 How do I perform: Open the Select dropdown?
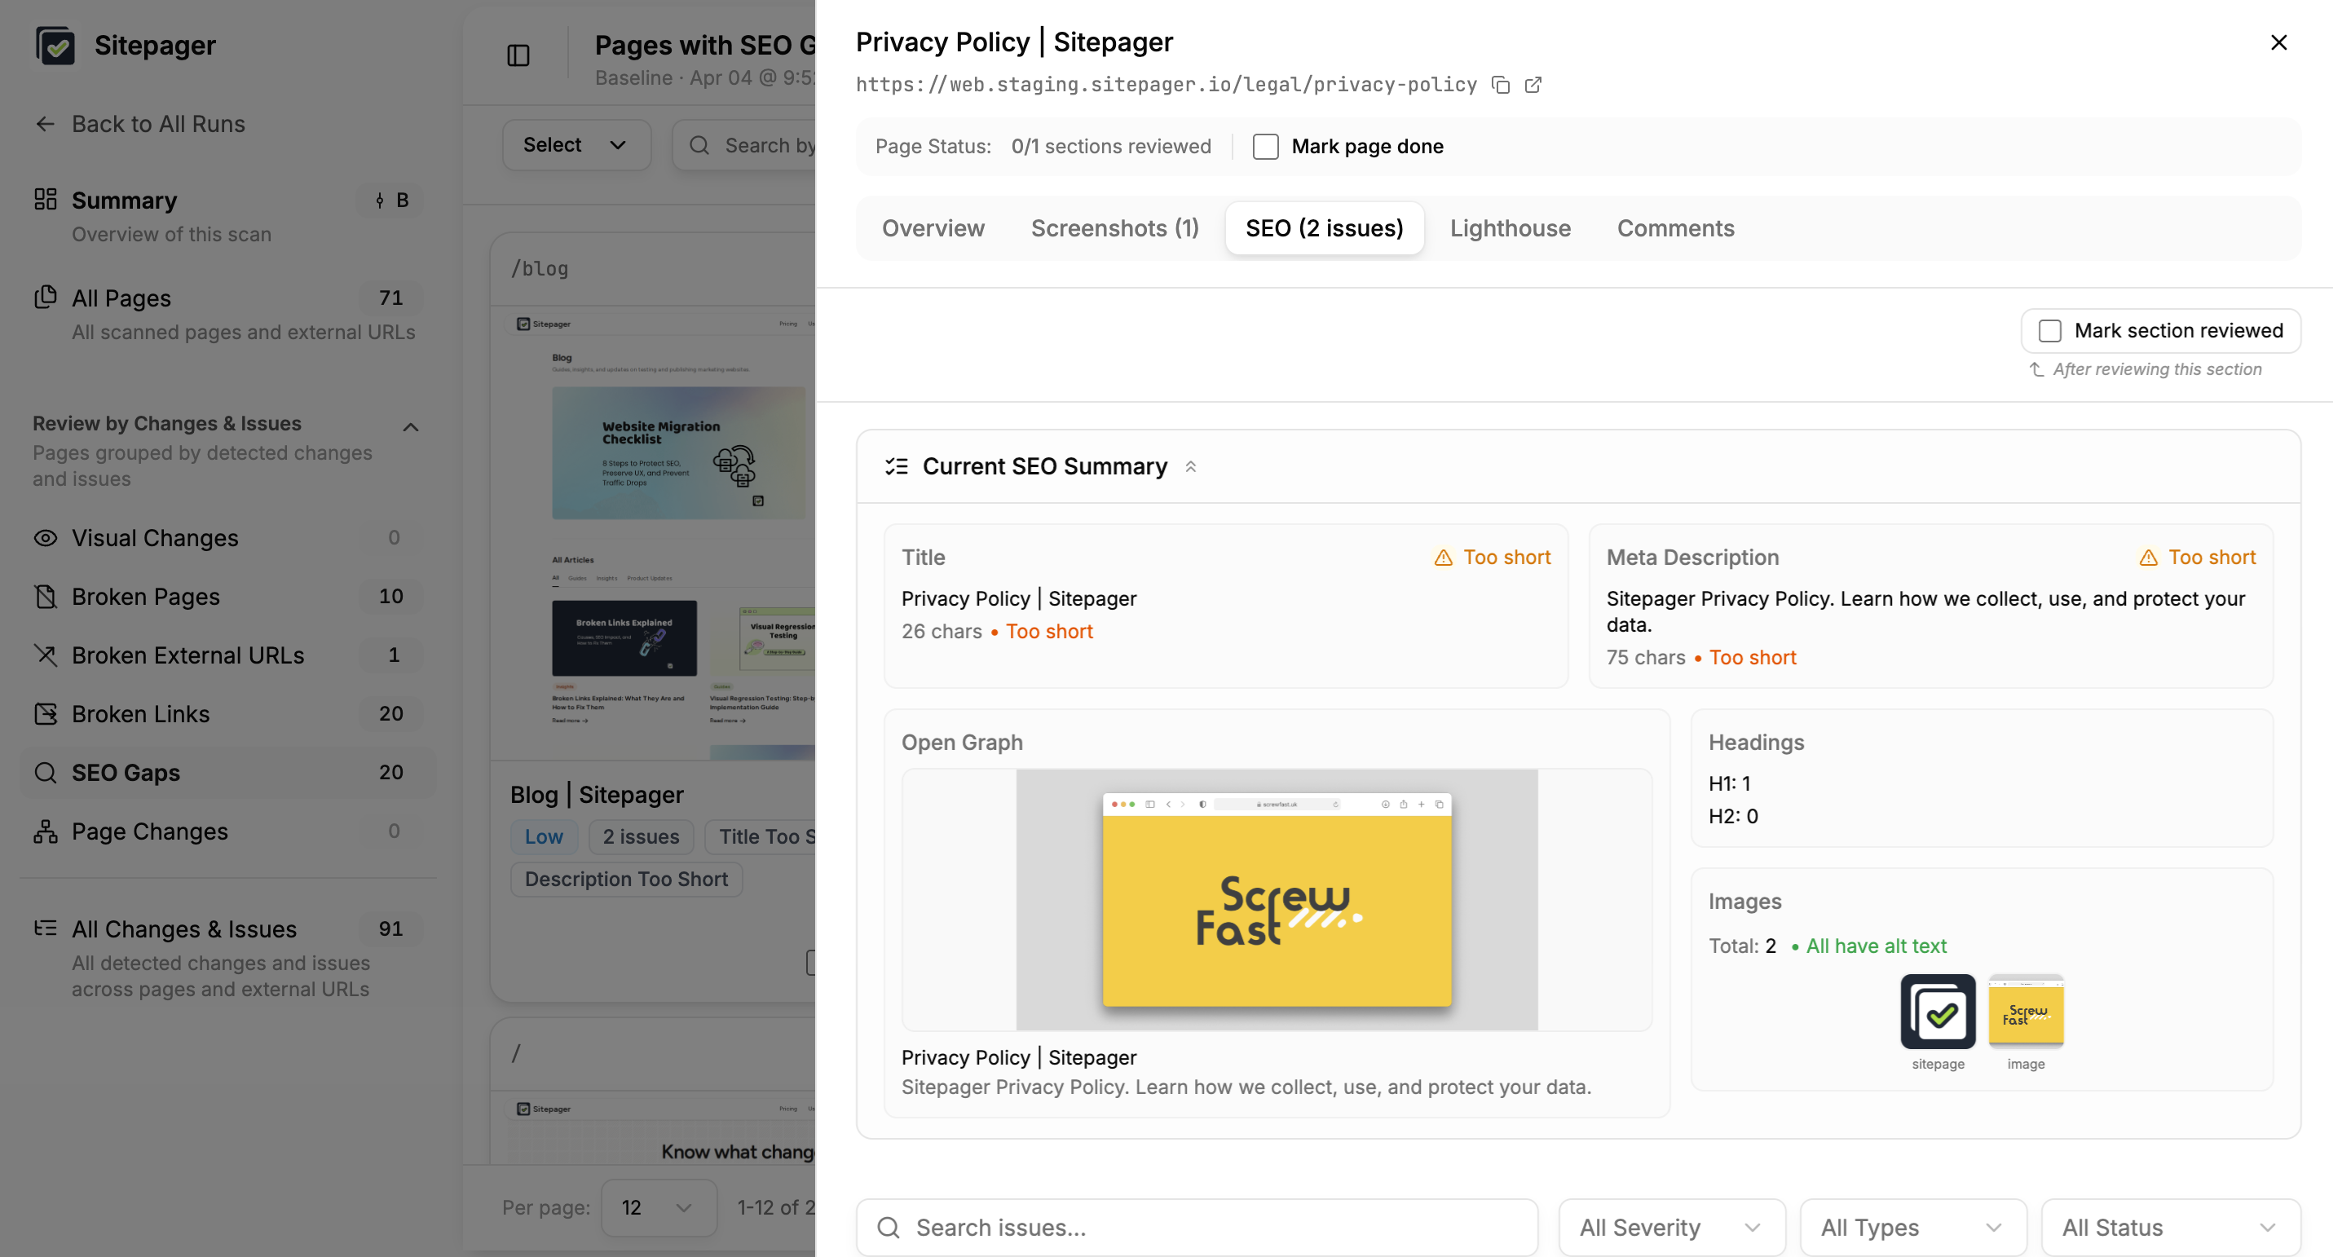coord(576,144)
